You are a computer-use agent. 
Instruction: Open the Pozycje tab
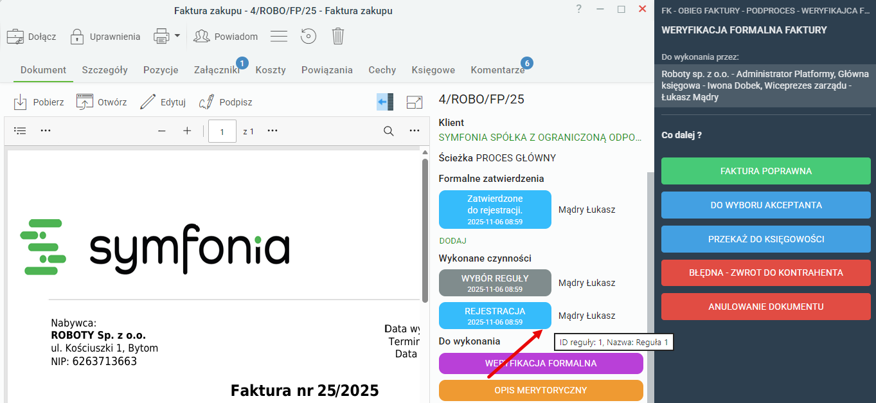point(161,70)
